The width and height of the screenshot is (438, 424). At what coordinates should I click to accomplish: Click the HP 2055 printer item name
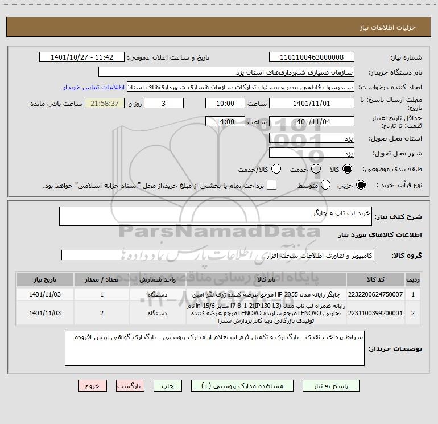click(x=266, y=295)
